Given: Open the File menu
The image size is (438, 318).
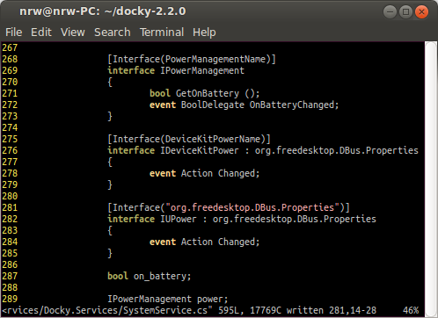Looking at the screenshot, I should [14, 33].
